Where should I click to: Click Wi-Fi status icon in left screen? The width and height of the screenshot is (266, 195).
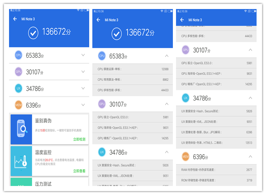[78, 10]
